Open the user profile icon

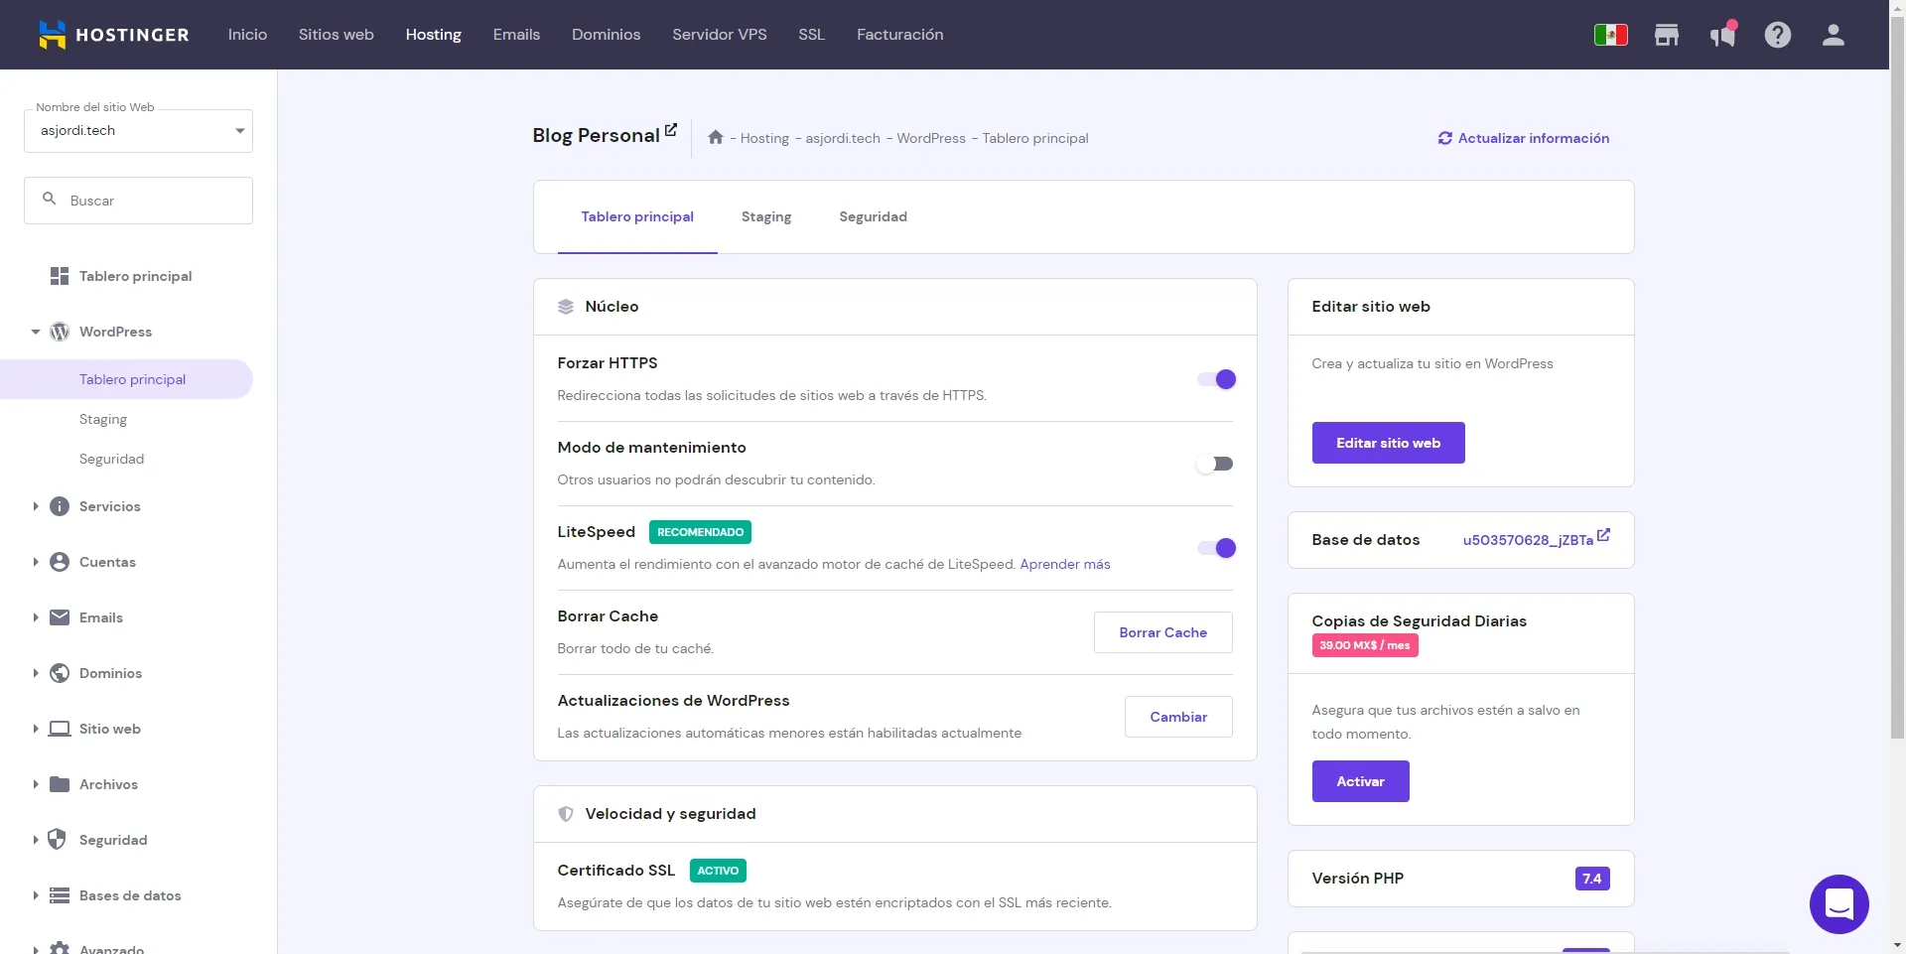coord(1834,35)
